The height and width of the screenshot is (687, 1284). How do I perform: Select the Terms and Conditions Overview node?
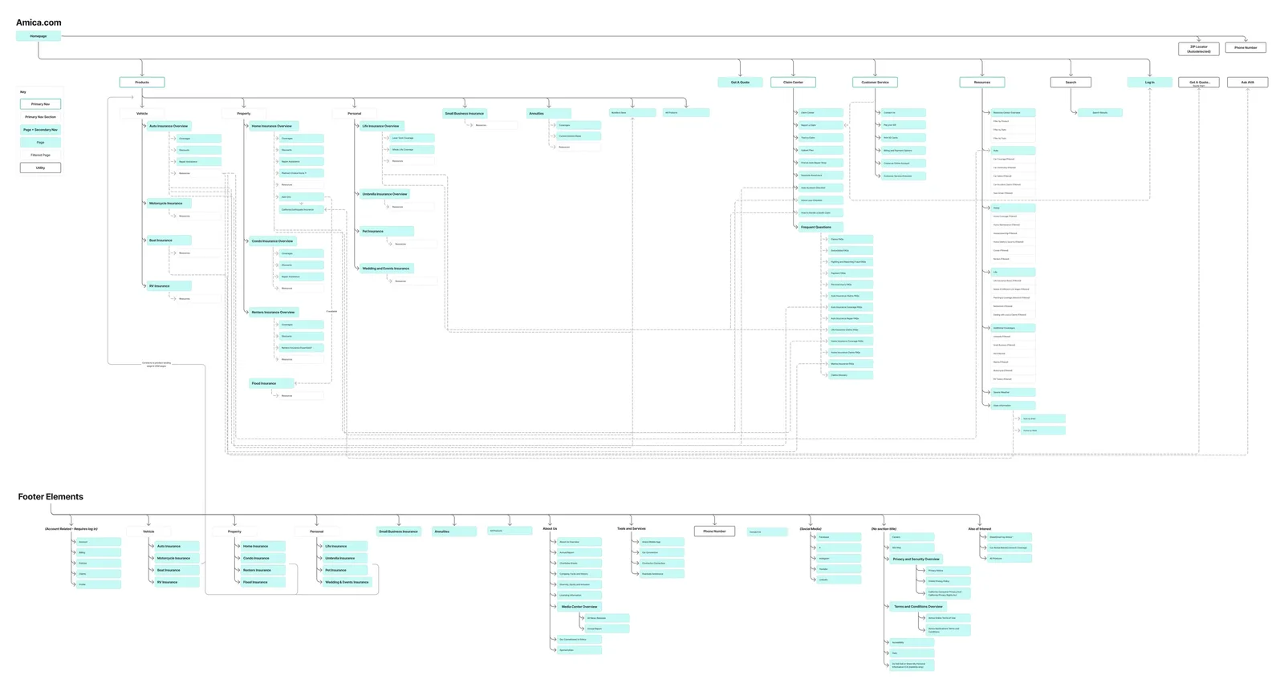point(918,607)
